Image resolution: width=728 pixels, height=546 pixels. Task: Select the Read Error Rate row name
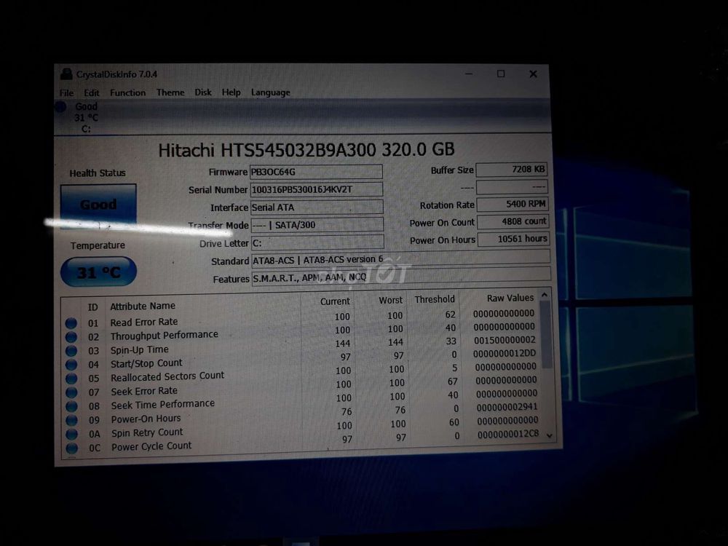[144, 322]
